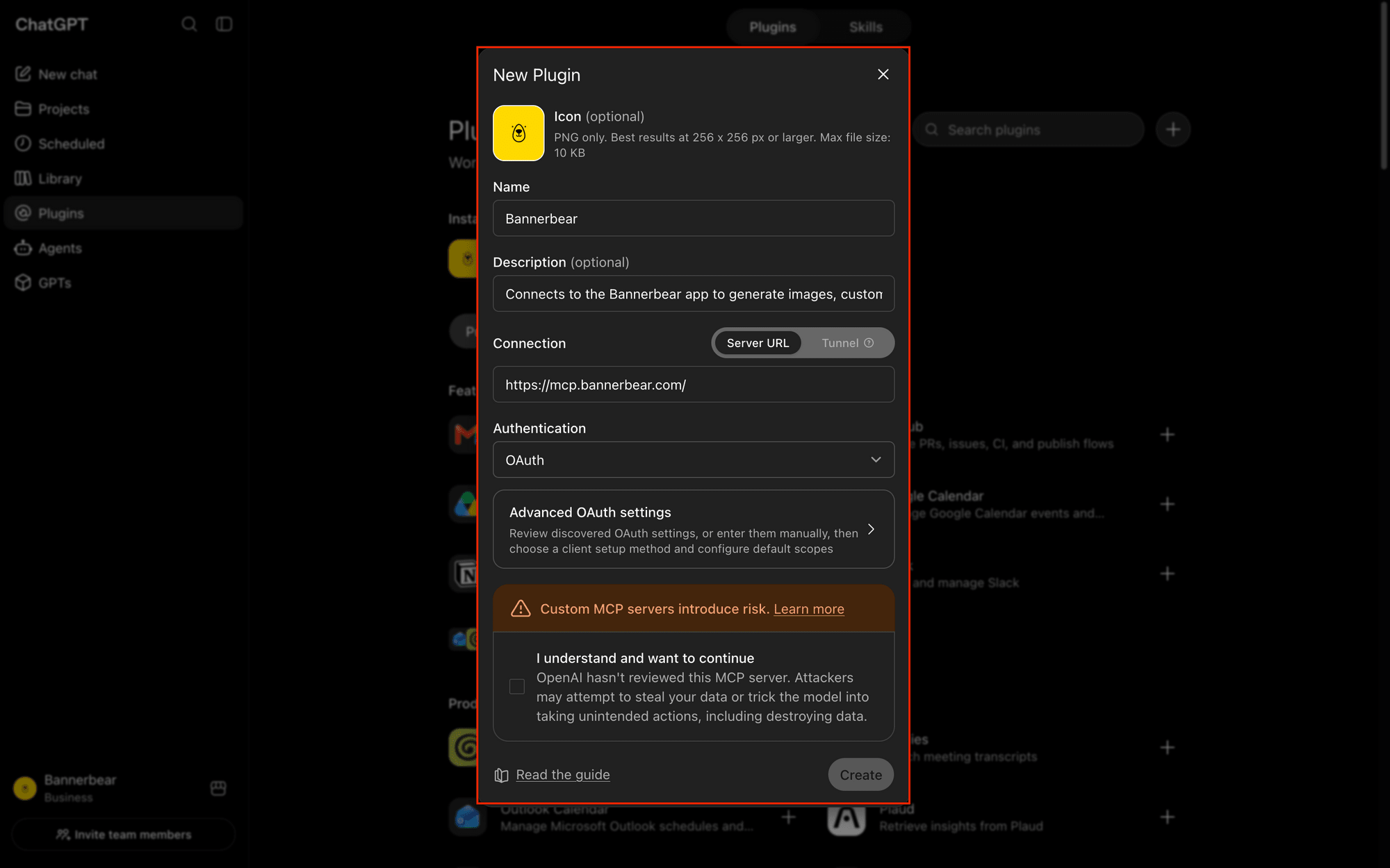Expand Advanced OAuth settings
Screen dimensions: 1390x868
(x=694, y=530)
